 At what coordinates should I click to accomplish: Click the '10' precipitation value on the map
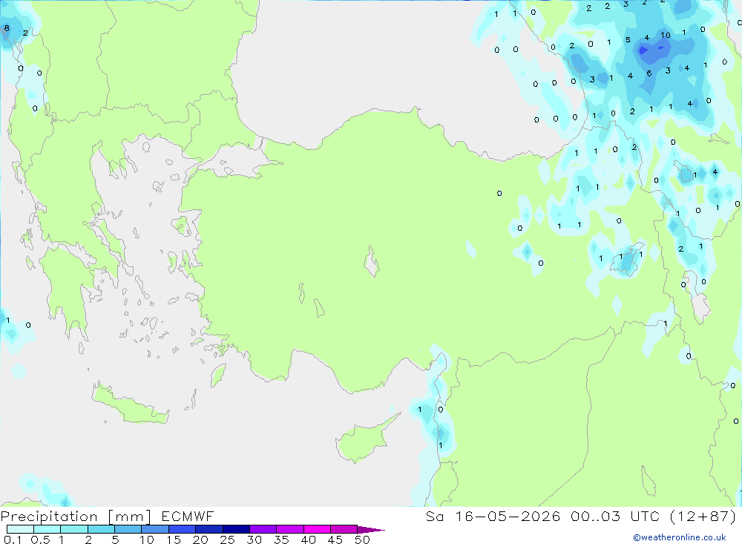coord(666,35)
